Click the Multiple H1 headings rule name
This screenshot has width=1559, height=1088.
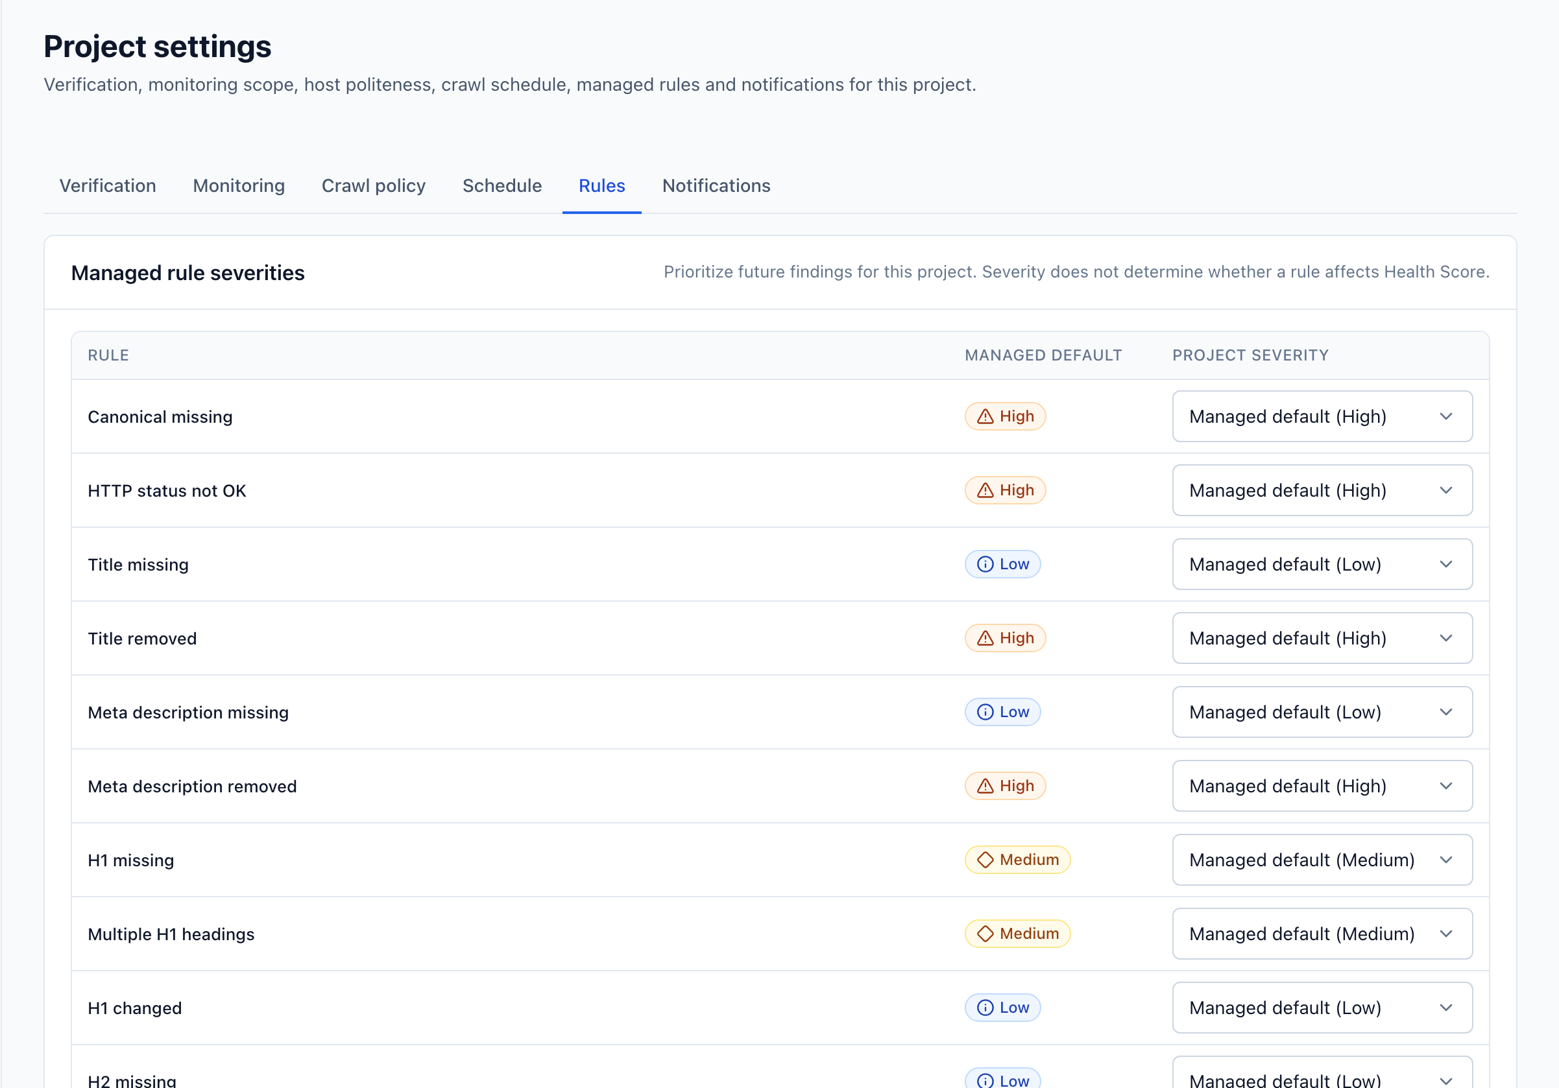[x=171, y=934]
